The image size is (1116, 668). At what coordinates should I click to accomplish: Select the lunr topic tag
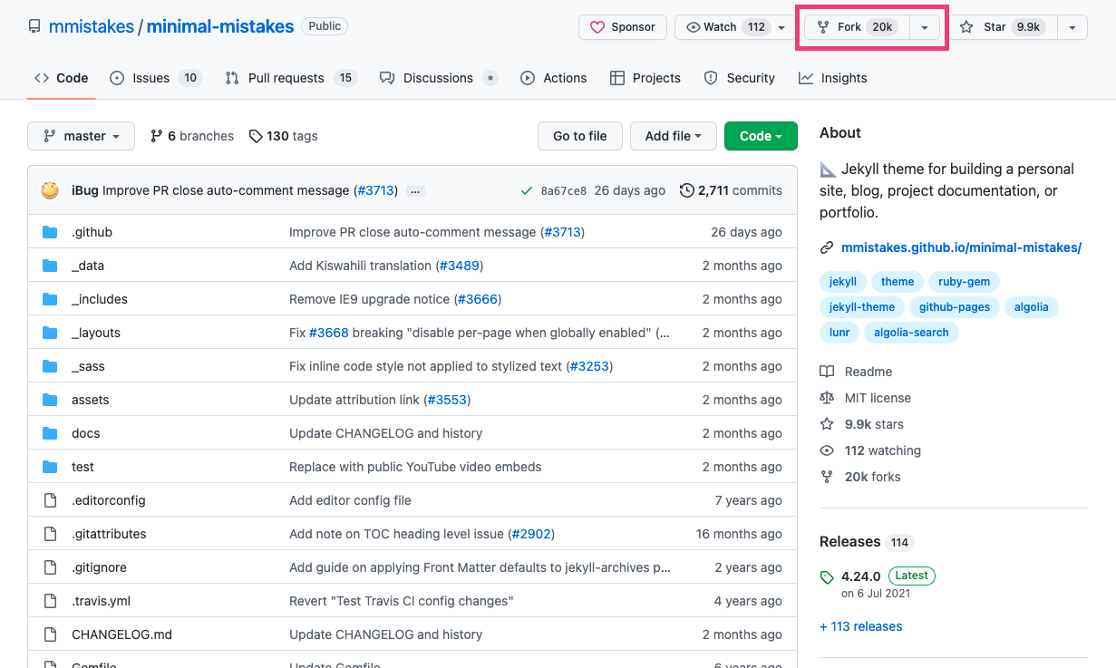pos(839,333)
